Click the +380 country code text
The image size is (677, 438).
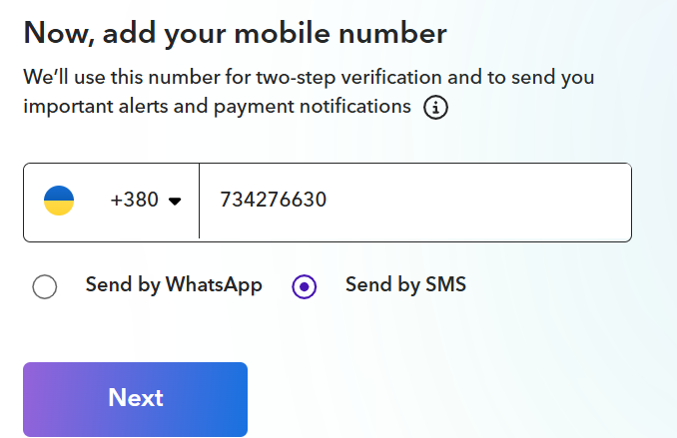pos(135,201)
